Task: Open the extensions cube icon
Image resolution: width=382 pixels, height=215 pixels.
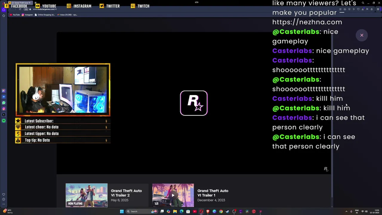Action: (x=378, y=9)
